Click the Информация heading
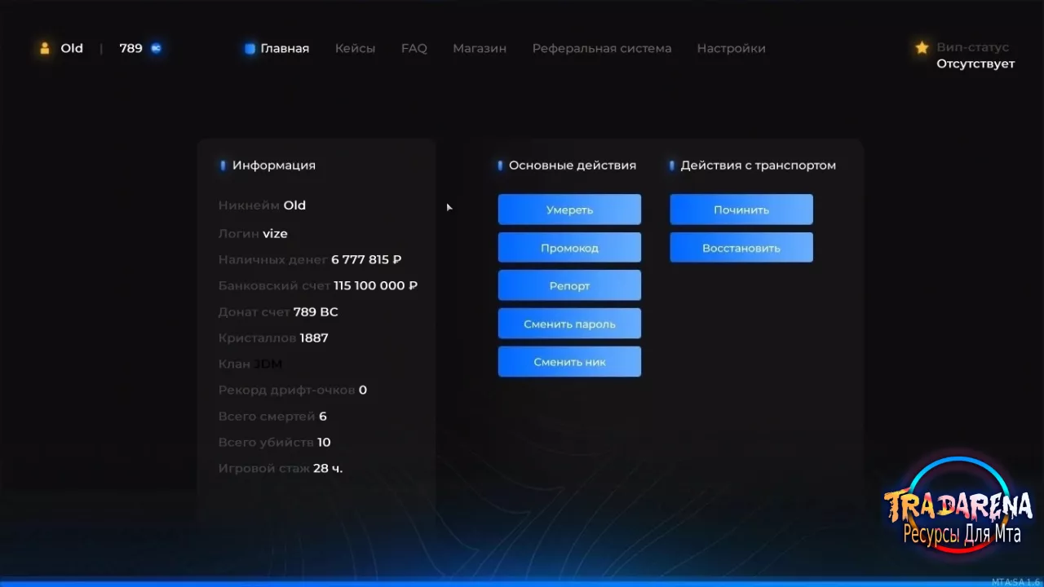This screenshot has height=587, width=1044. pyautogui.click(x=273, y=165)
